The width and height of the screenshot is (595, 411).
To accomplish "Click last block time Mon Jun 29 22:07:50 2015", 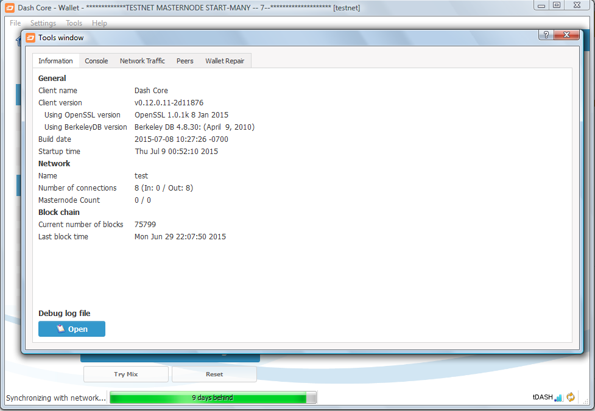I will coord(180,236).
